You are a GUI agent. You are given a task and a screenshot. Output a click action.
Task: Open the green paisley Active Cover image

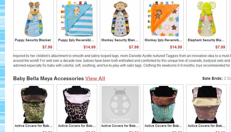[34, 105]
